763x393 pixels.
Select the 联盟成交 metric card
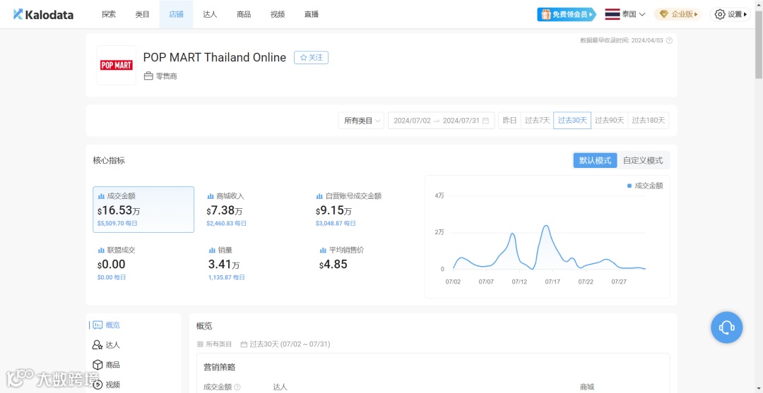coord(143,263)
